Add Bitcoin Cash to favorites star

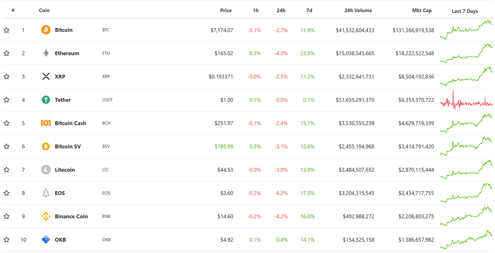click(x=6, y=123)
